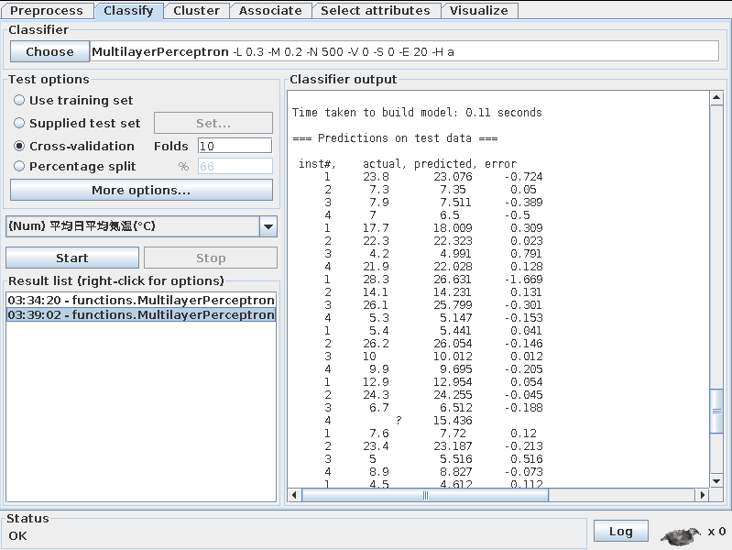This screenshot has height=550, width=732.
Task: Click the horizontal scroll-right arrow
Action: coord(703,495)
